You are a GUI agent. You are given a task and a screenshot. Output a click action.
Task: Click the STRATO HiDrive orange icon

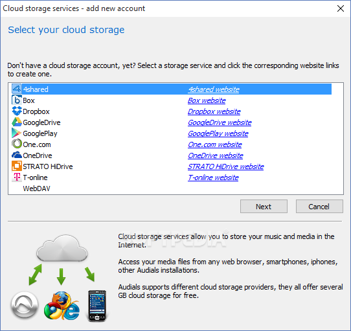click(x=17, y=166)
